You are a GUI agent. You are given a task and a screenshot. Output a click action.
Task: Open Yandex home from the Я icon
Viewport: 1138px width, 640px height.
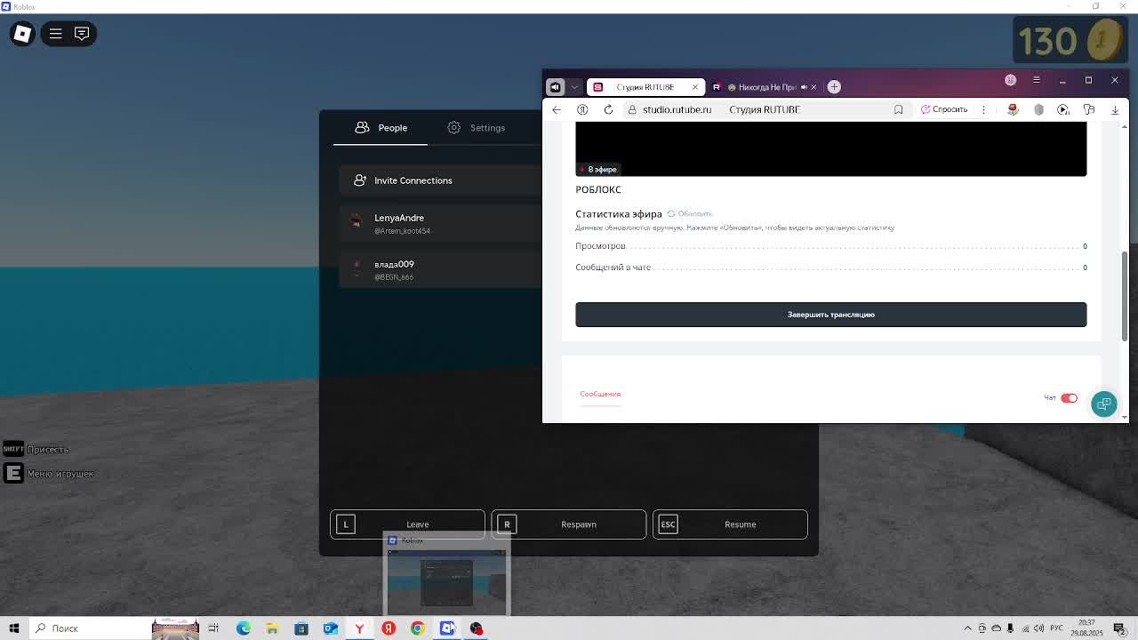(x=582, y=109)
